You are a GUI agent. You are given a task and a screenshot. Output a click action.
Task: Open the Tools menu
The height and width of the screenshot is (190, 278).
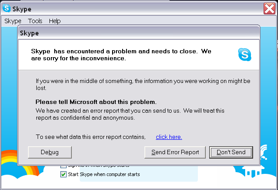(35, 21)
